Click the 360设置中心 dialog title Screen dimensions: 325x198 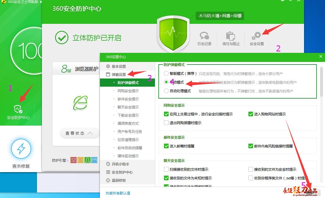pos(116,57)
